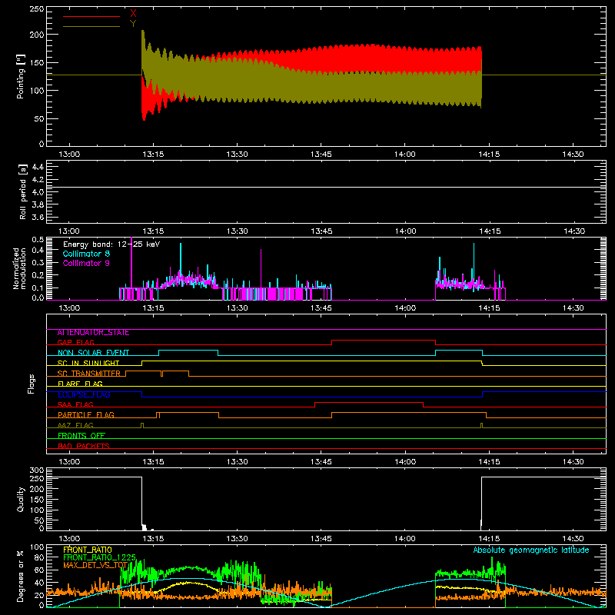
Task: Select the A4Z_FLAG label
Action: click(x=75, y=426)
